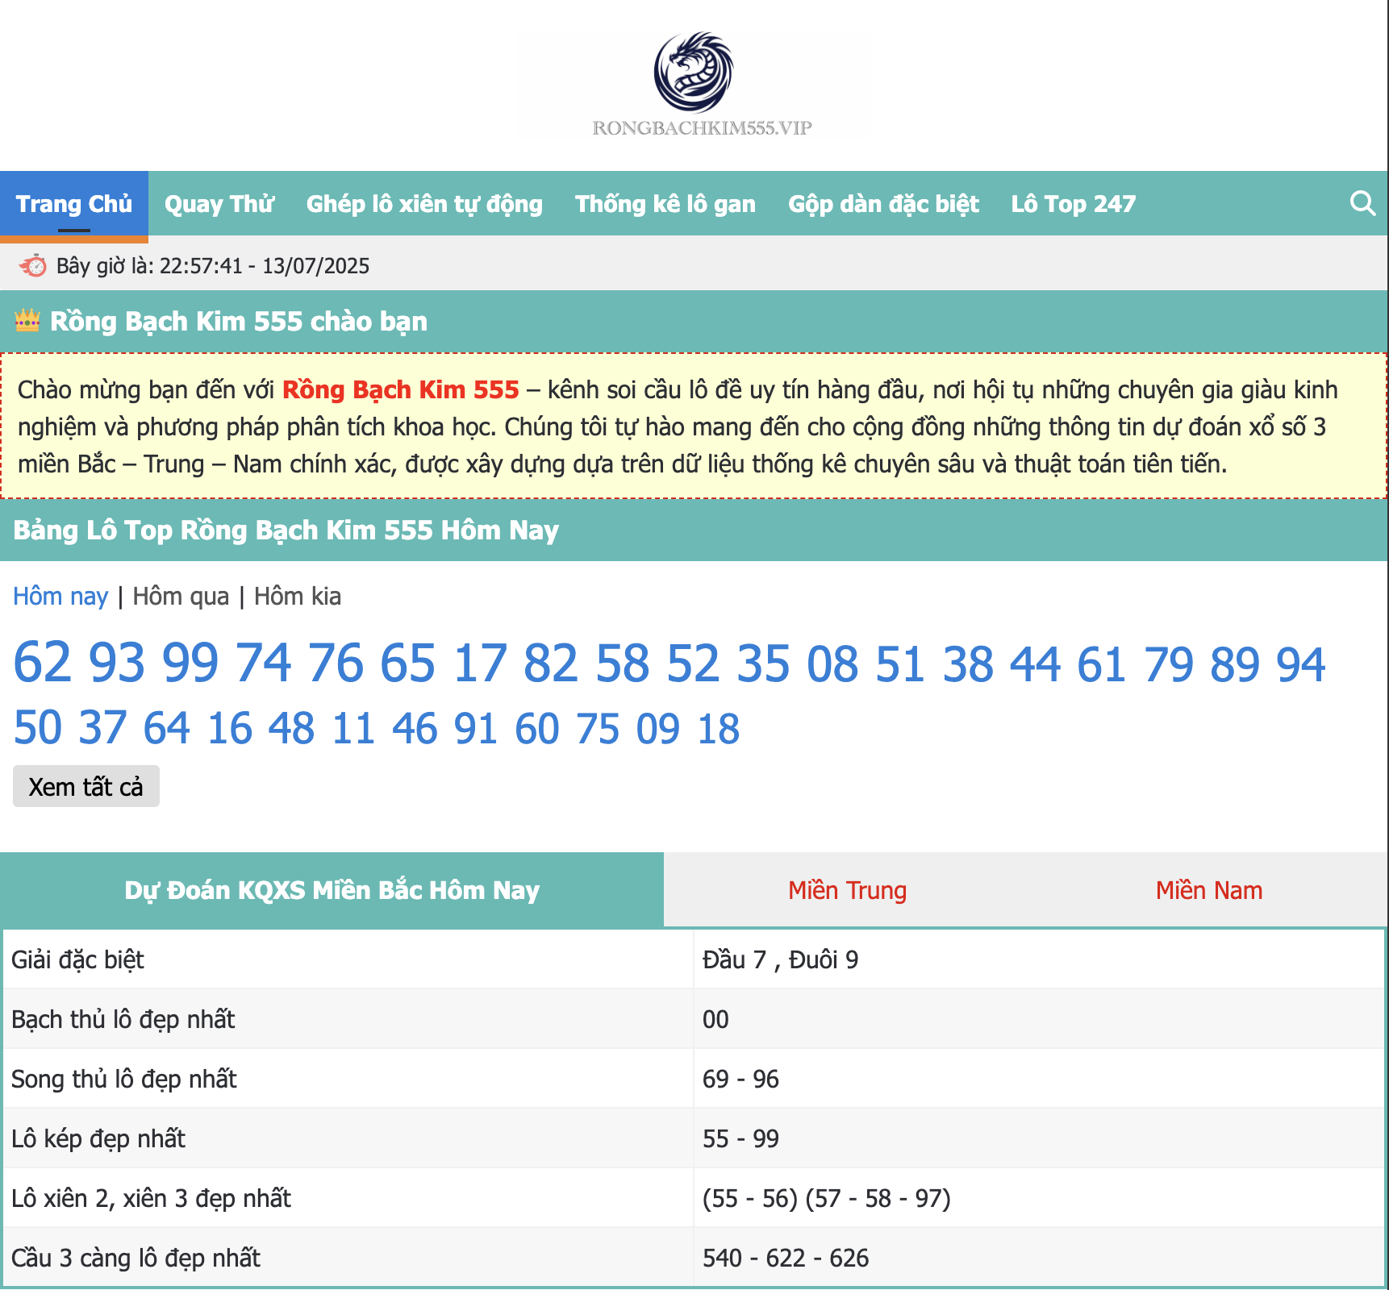Click lô number 76

click(x=336, y=664)
